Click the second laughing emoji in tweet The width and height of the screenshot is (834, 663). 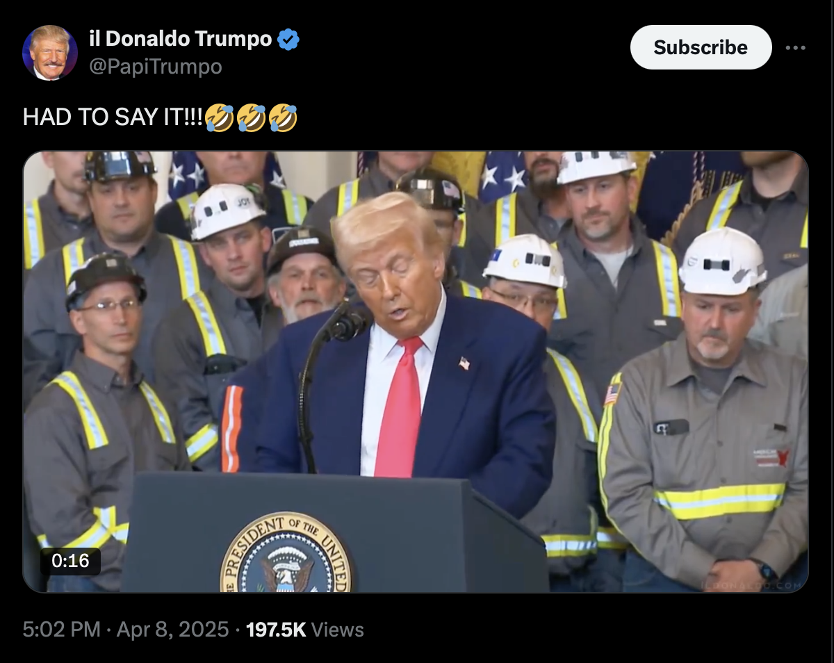[251, 117]
